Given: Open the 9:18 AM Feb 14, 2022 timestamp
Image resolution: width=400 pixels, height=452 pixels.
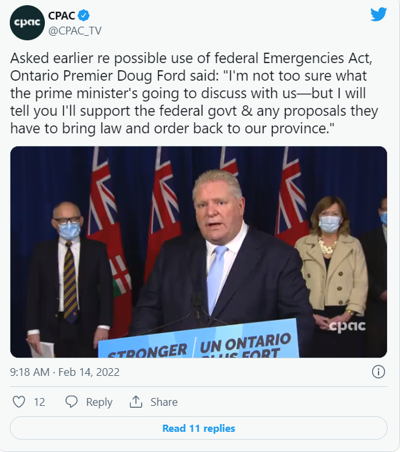Looking at the screenshot, I should click(x=65, y=372).
